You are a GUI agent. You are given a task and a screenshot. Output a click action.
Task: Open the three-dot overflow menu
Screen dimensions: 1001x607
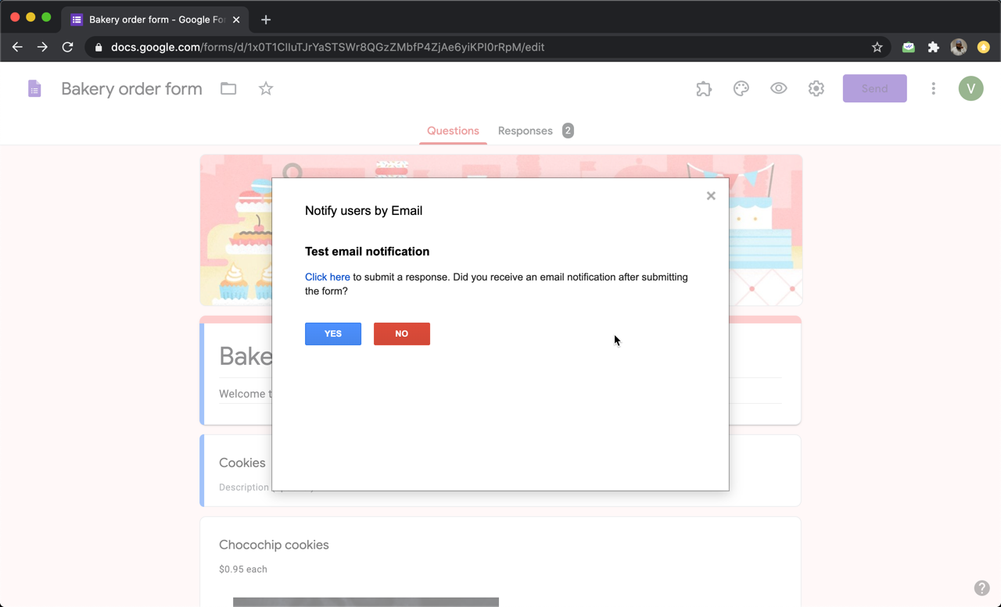click(933, 88)
